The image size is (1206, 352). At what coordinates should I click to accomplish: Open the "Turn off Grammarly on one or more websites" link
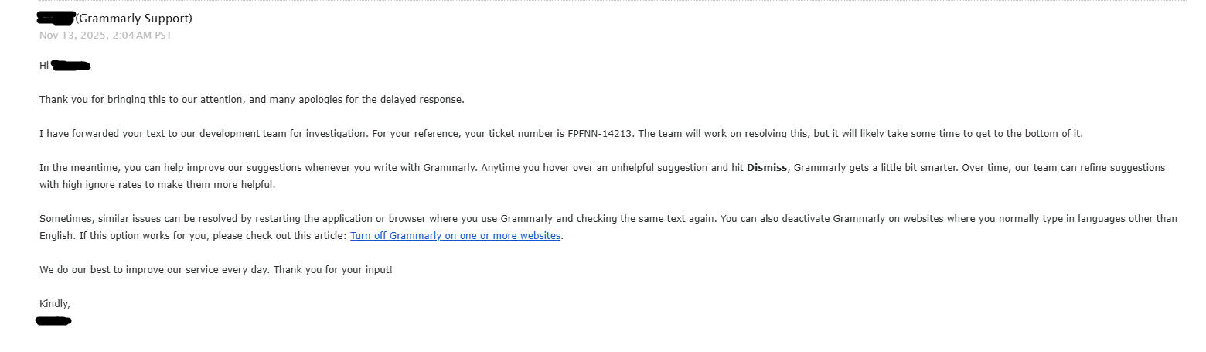455,236
